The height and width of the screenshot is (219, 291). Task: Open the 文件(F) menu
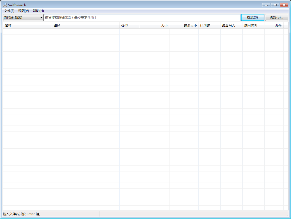pos(9,11)
